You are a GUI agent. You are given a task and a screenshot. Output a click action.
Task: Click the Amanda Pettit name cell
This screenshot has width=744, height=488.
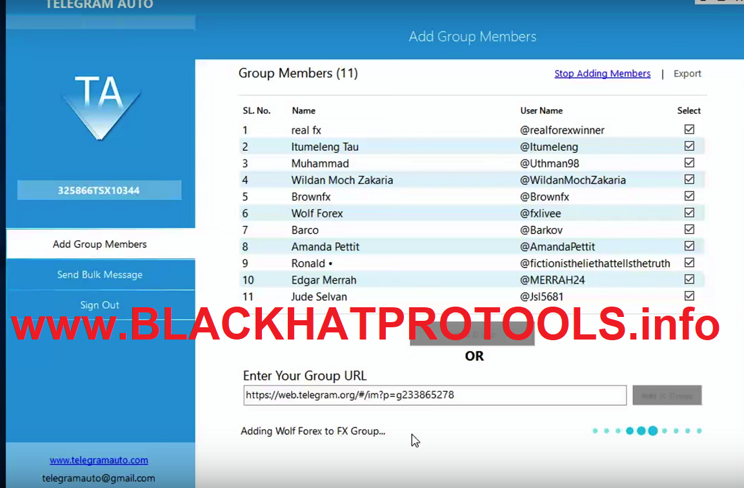point(325,247)
